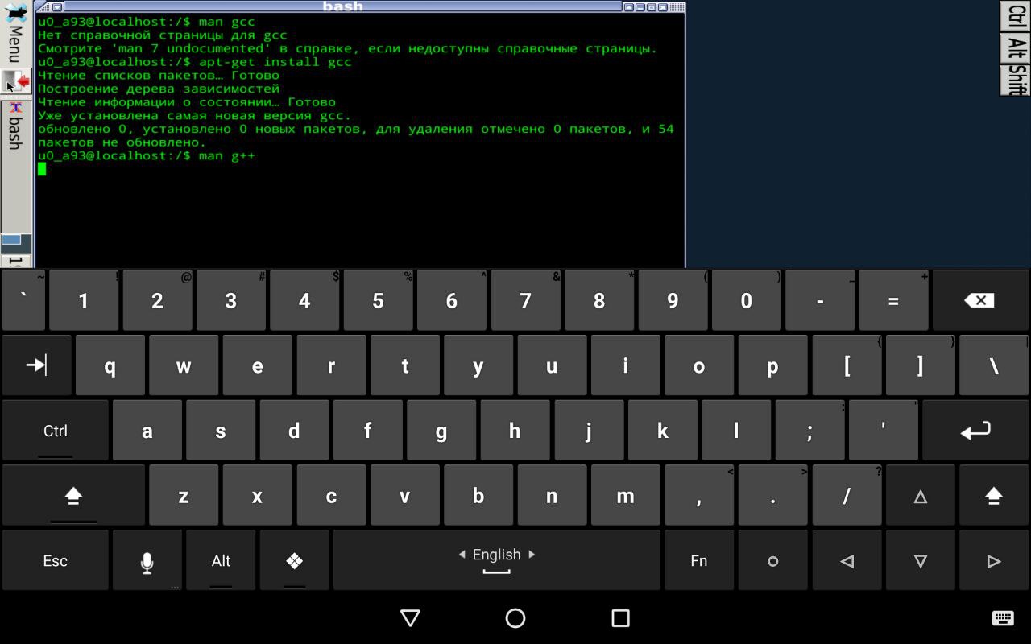The height and width of the screenshot is (644, 1031).
Task: Toggle the Fn key on the keyboard
Action: coord(698,561)
